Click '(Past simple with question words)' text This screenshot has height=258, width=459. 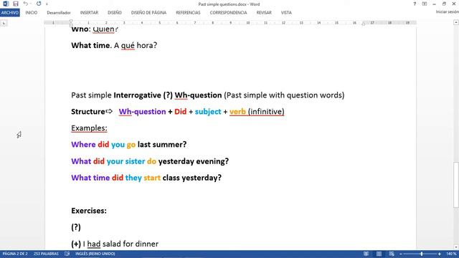(284, 95)
